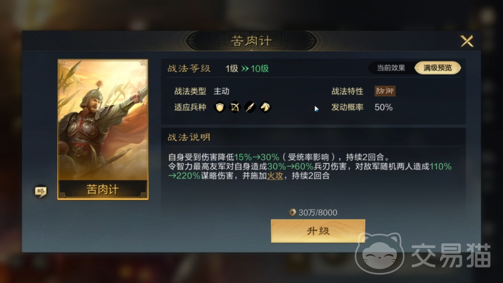The image size is (503, 283).
Task: Click the green double-arrow level icon
Action: click(x=245, y=69)
